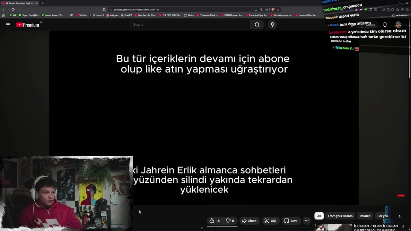Open YouTube notifications bell
Viewport: 411px width, 231px height.
(385, 25)
